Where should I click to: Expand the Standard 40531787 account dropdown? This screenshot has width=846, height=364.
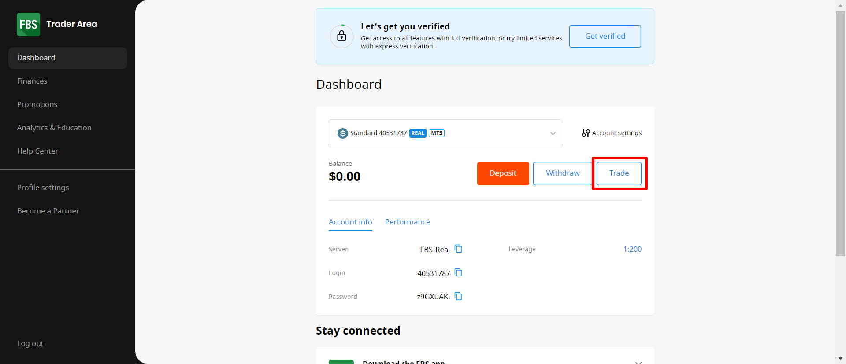click(553, 133)
